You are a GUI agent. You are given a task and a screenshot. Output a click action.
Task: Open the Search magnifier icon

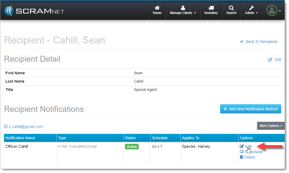point(231,8)
